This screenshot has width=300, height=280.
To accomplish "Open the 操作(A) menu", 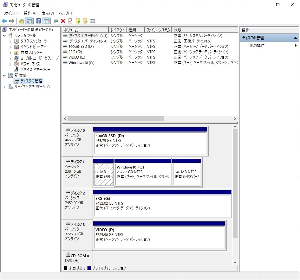I will 30,13.
